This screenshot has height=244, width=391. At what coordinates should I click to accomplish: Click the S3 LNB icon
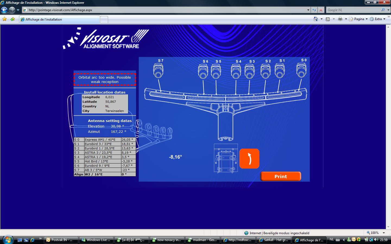250,71
